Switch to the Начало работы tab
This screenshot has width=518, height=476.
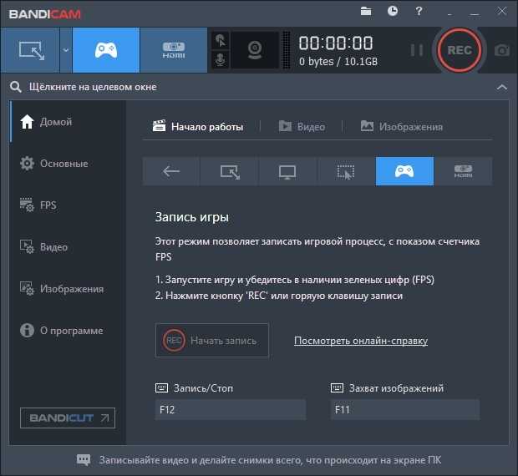pyautogui.click(x=198, y=127)
